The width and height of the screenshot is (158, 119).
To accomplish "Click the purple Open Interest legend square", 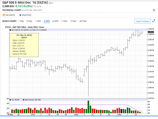I will pyautogui.click(x=23, y=100).
